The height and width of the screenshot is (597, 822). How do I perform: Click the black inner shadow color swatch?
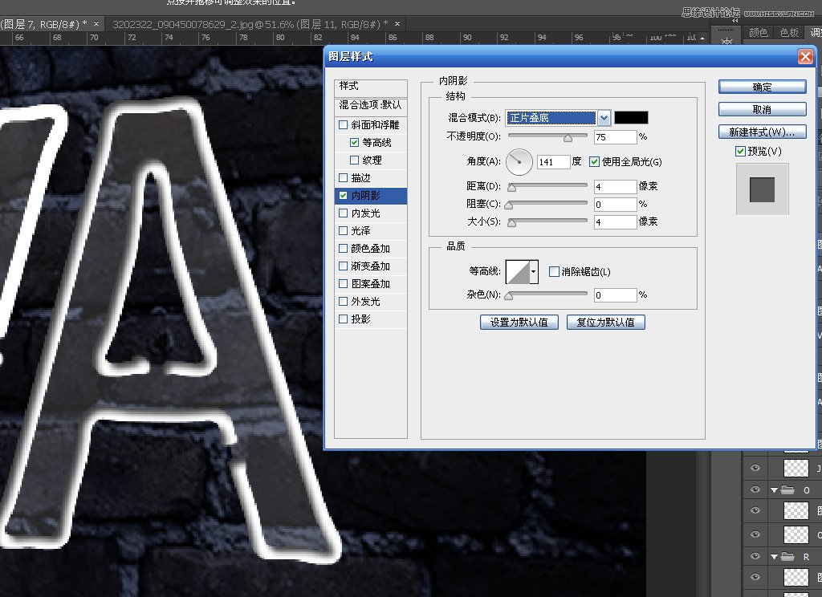[x=631, y=117]
